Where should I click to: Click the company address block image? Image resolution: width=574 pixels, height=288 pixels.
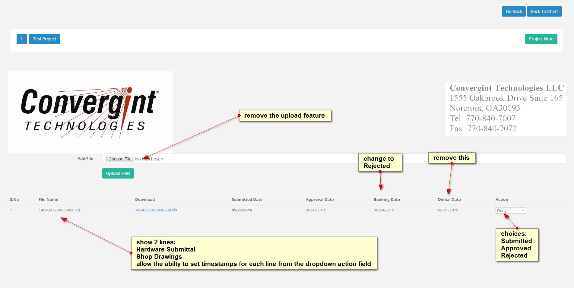506,109
